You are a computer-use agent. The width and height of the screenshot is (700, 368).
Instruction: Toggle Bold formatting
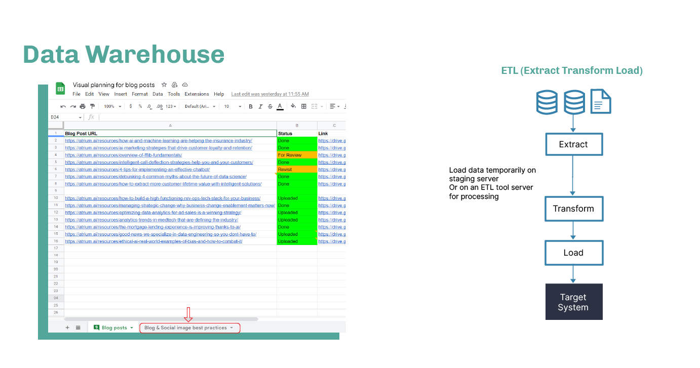pos(250,106)
